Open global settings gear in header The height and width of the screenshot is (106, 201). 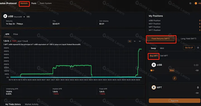click(190, 3)
